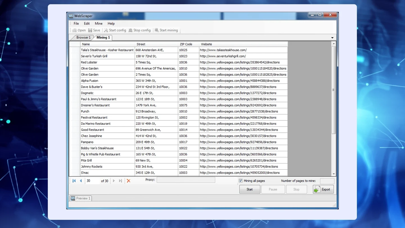Click the taliassteakhouse.com website cell
Image resolution: width=405 pixels, height=228 pixels.
[x=244, y=50]
